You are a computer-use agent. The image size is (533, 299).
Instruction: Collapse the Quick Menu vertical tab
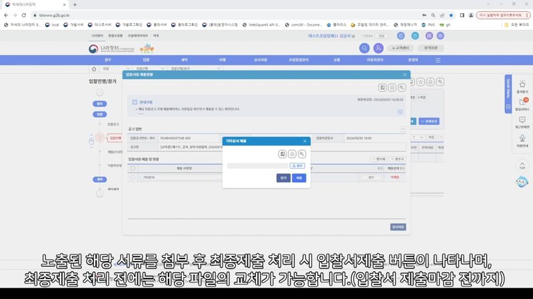[508, 94]
